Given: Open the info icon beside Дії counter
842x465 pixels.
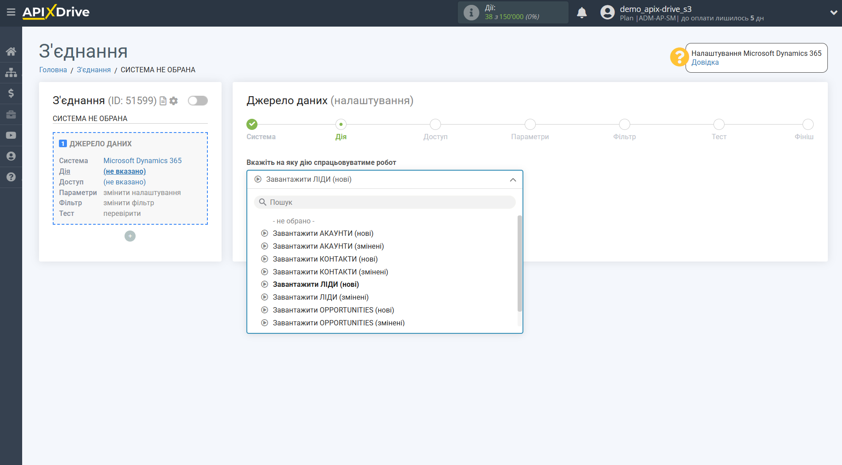Looking at the screenshot, I should (x=471, y=12).
